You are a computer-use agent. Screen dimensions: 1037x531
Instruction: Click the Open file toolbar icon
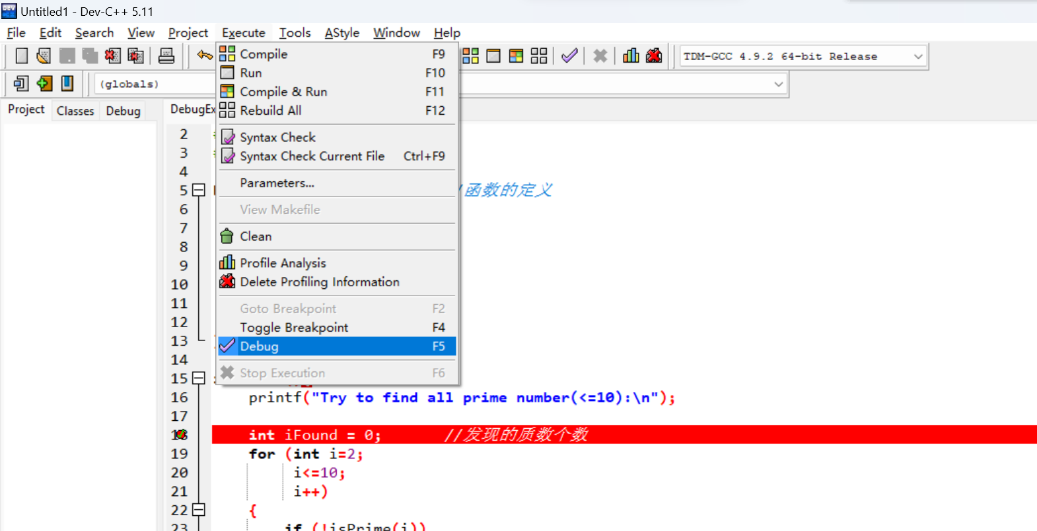[x=44, y=56]
